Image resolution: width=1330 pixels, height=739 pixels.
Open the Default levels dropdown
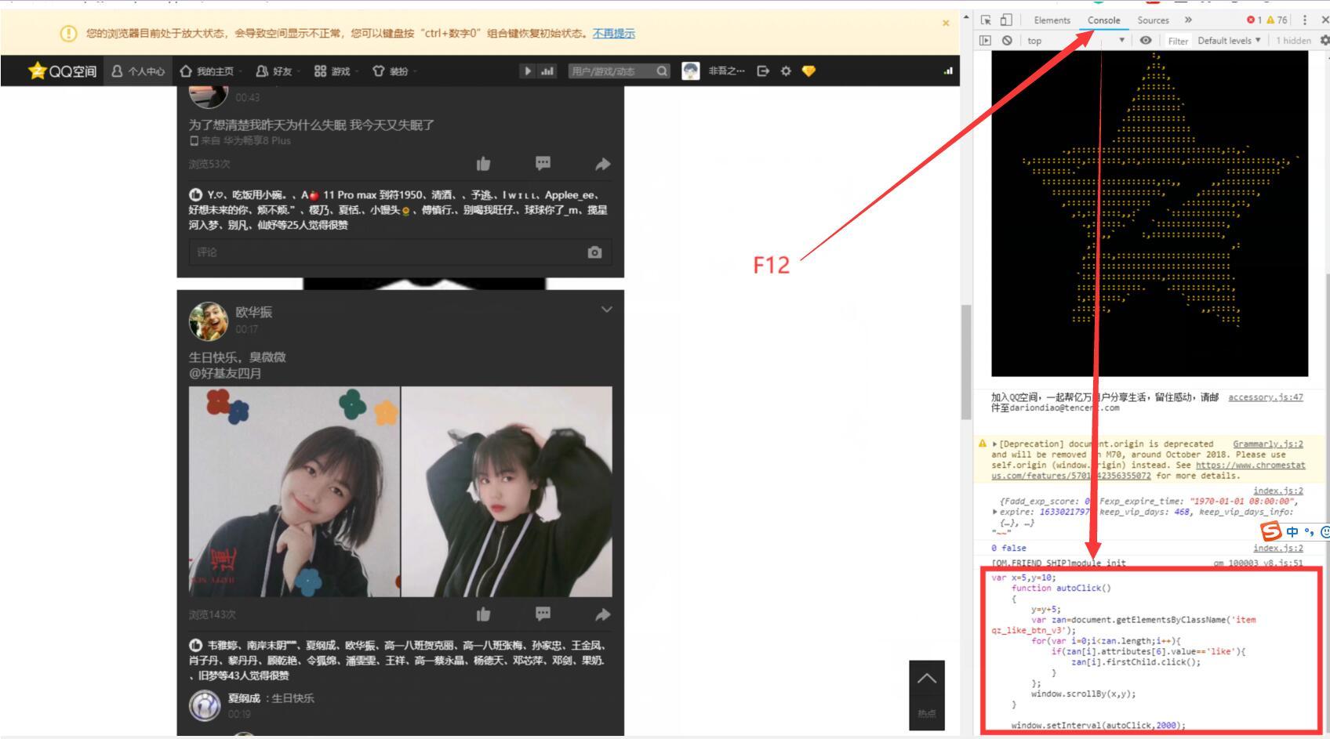[x=1228, y=41]
